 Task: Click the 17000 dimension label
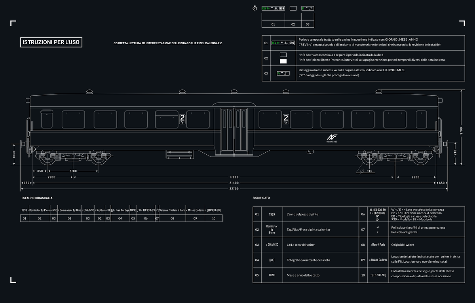(234, 177)
